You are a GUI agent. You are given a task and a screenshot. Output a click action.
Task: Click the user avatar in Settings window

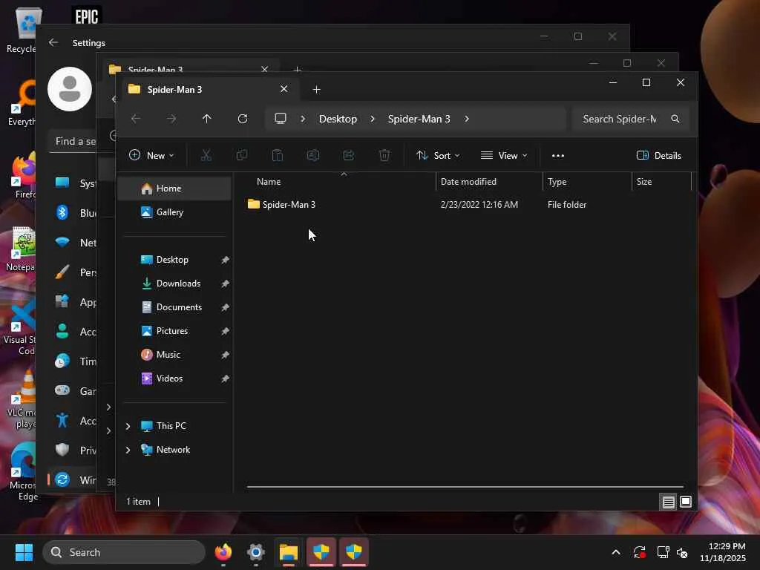coord(69,89)
